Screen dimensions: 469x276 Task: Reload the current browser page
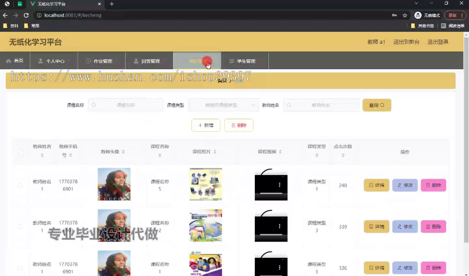(26, 15)
